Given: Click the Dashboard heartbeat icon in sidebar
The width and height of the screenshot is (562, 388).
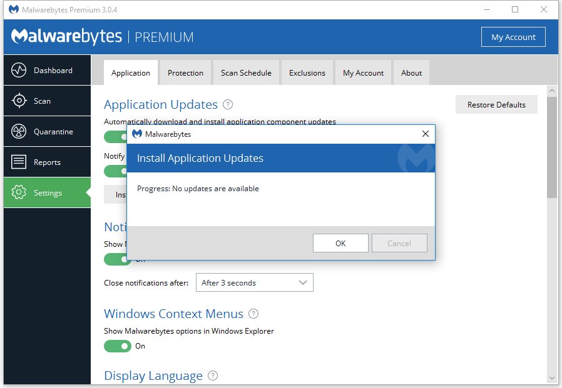Looking at the screenshot, I should click(19, 70).
